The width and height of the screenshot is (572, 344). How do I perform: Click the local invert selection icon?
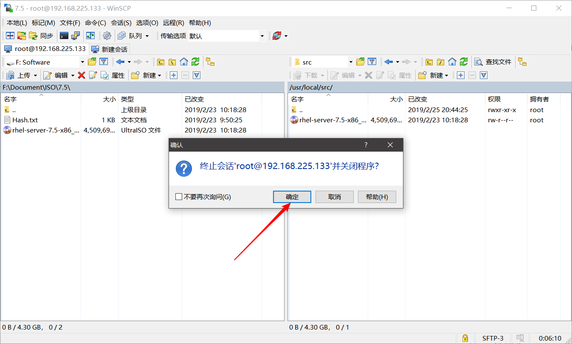click(196, 75)
